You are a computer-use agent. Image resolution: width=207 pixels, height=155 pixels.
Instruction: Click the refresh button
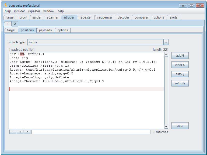(x=180, y=83)
